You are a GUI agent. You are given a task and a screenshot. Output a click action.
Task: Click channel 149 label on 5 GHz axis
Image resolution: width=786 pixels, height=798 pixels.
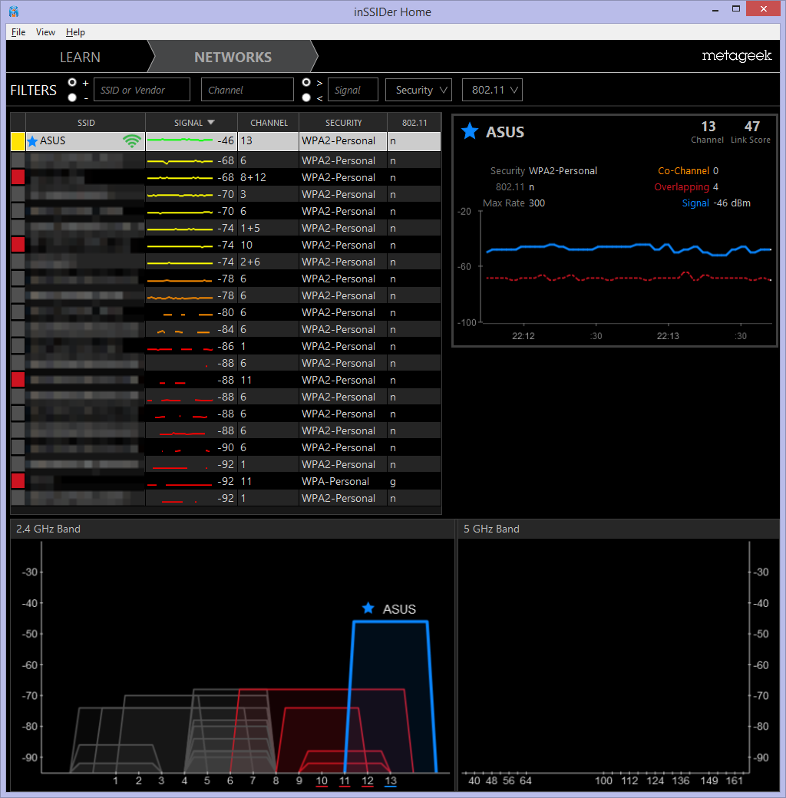coord(708,780)
